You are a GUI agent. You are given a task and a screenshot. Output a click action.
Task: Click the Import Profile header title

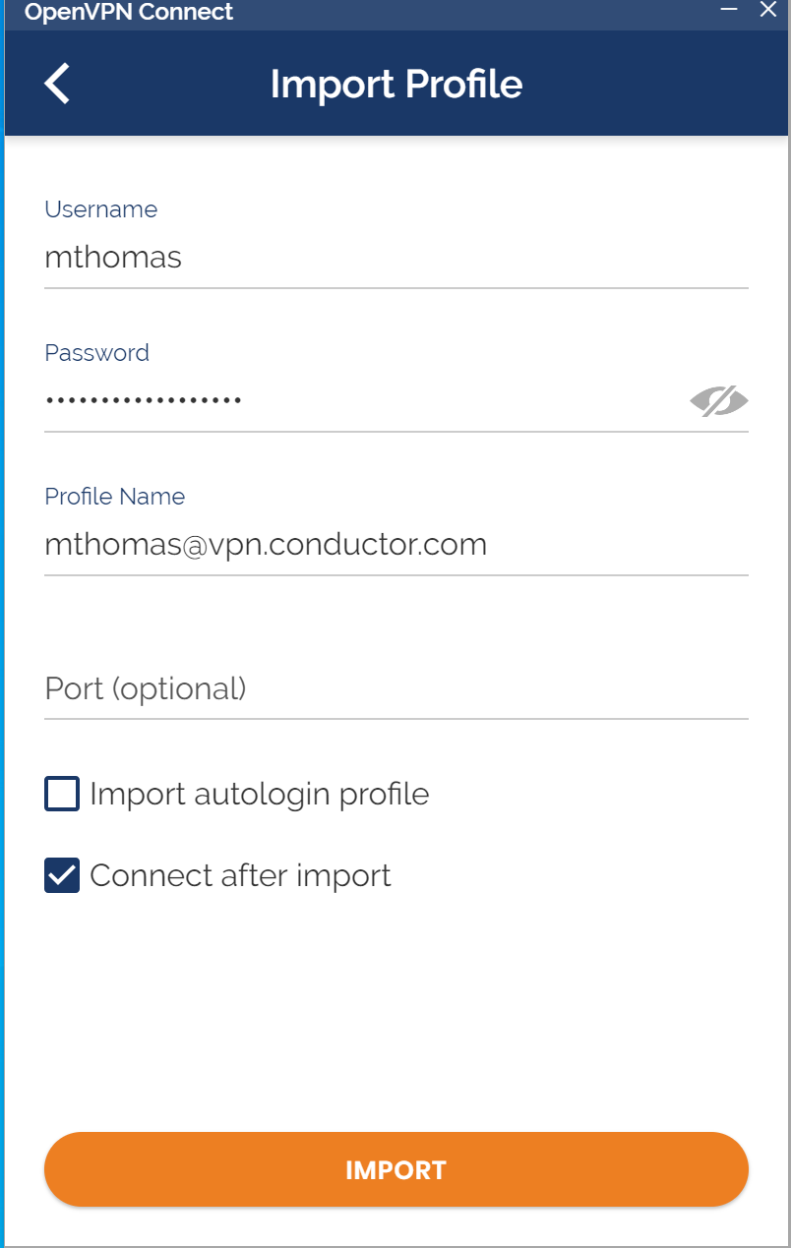point(396,84)
